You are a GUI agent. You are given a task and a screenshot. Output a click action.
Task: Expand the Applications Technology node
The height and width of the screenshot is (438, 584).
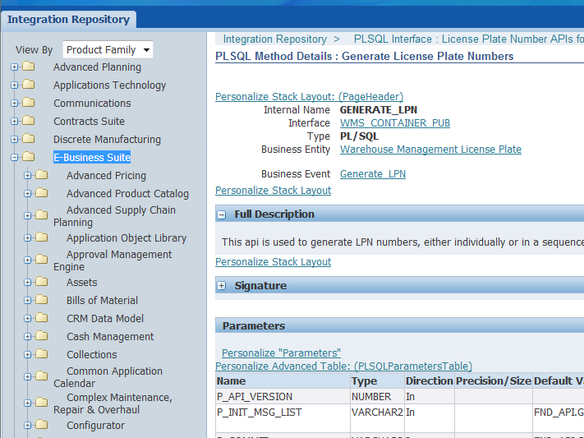pyautogui.click(x=15, y=85)
